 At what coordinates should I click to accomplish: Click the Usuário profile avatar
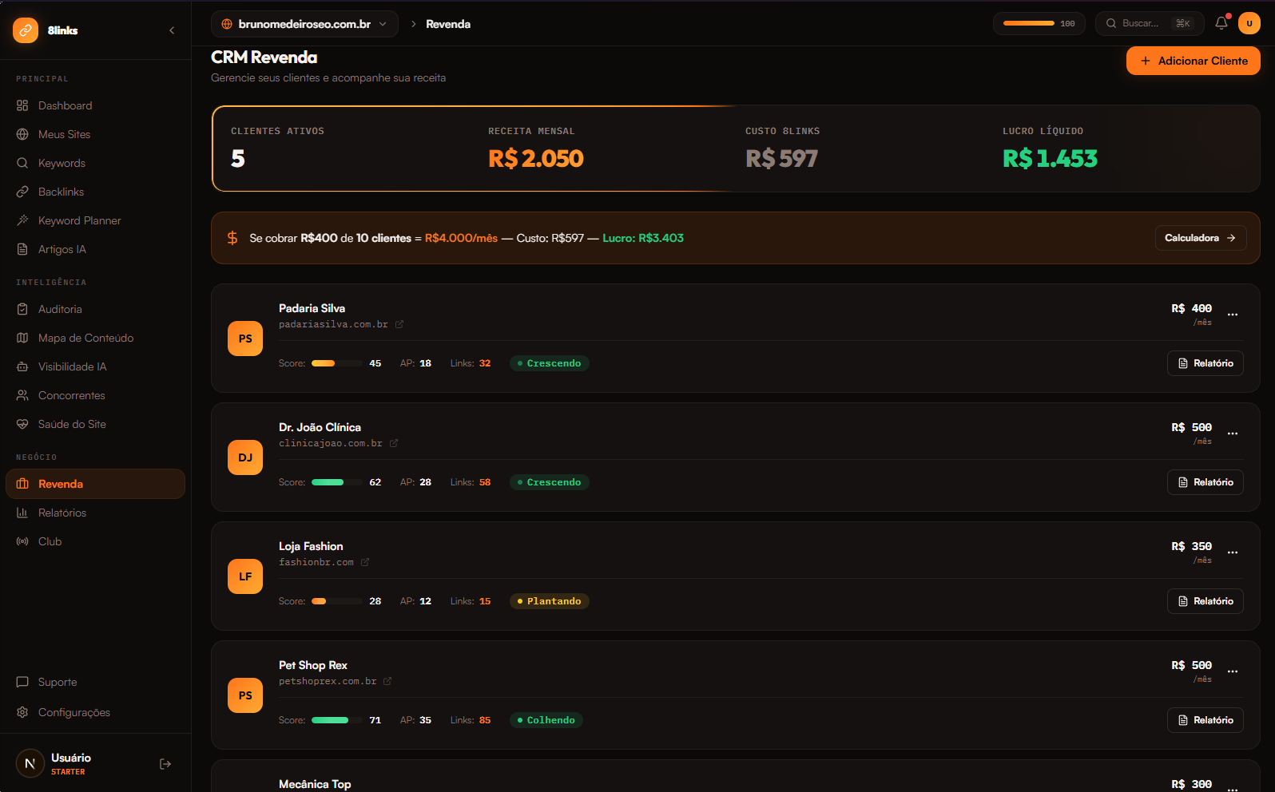(30, 764)
